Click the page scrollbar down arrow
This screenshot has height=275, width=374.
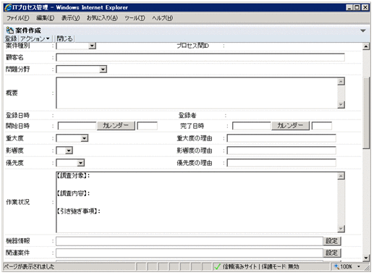pos(366,258)
